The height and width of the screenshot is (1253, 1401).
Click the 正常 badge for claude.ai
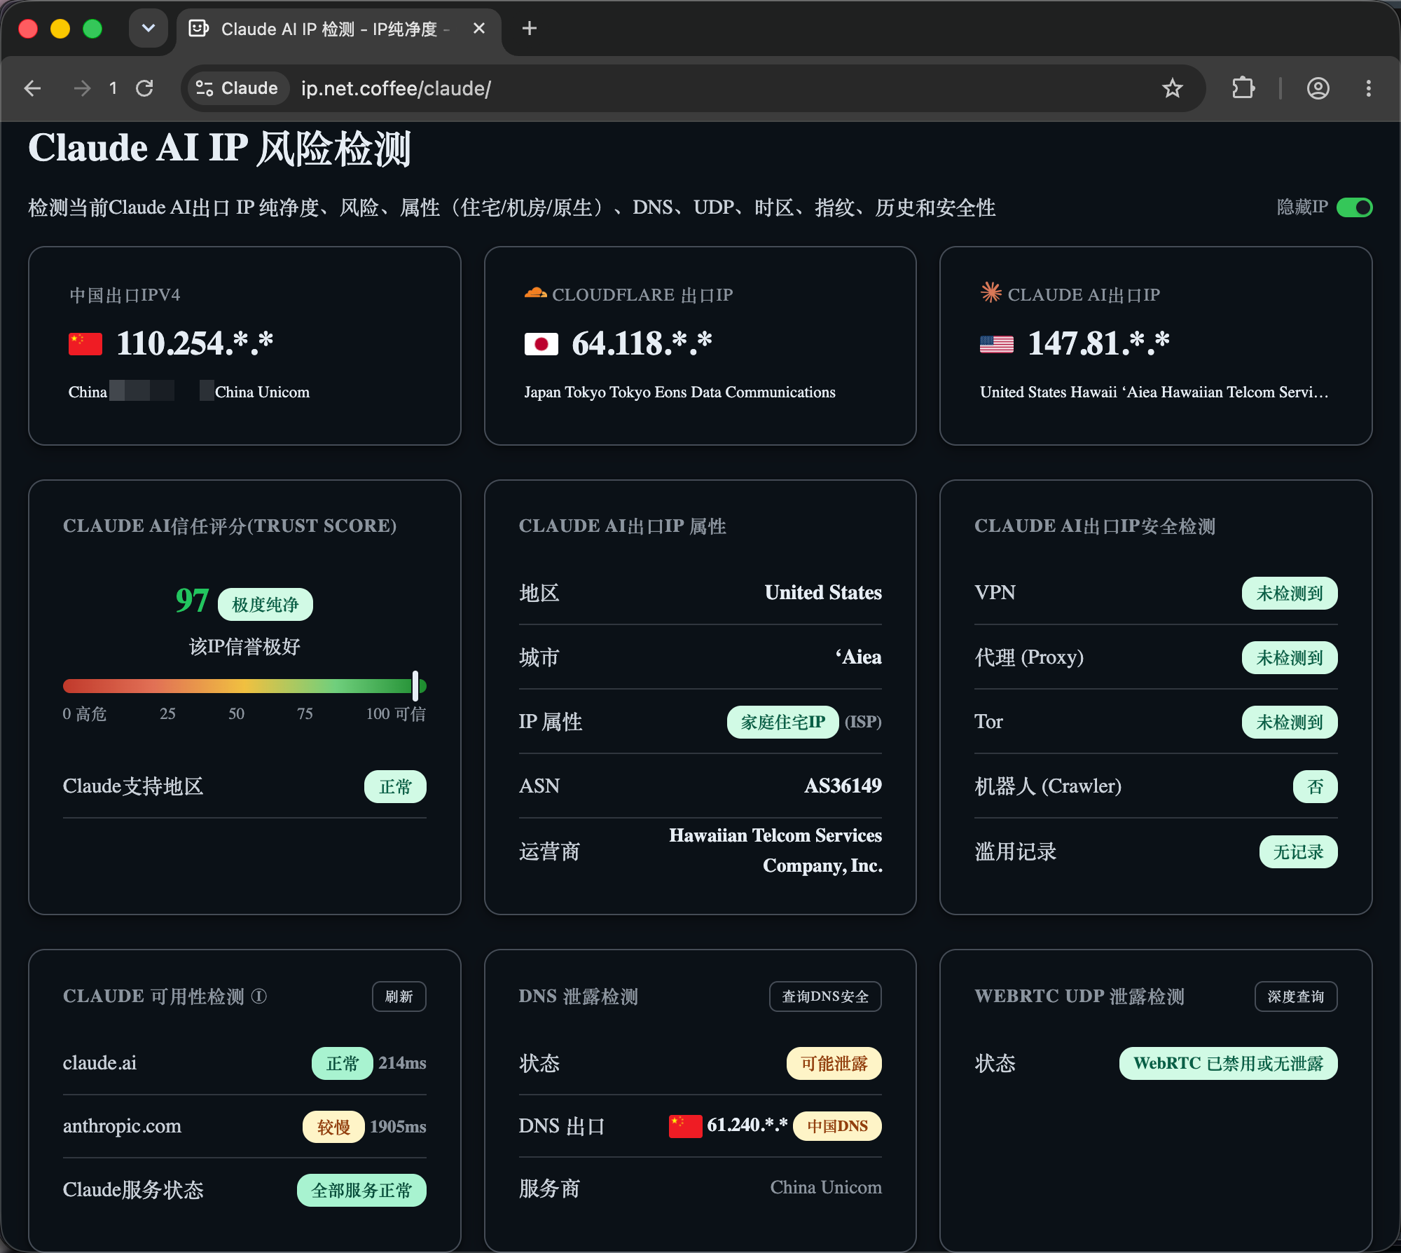pyautogui.click(x=343, y=1063)
